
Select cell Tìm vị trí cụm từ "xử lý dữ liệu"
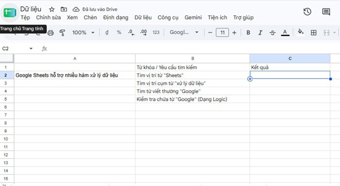pyautogui.click(x=192, y=83)
